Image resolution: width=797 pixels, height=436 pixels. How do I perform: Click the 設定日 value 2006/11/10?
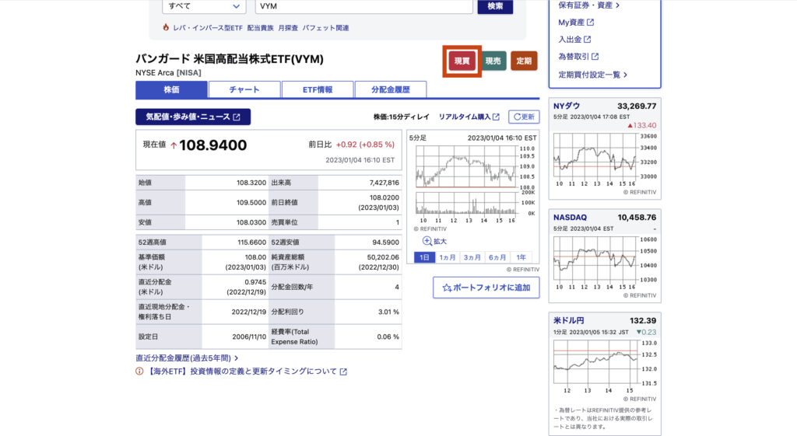pos(248,337)
